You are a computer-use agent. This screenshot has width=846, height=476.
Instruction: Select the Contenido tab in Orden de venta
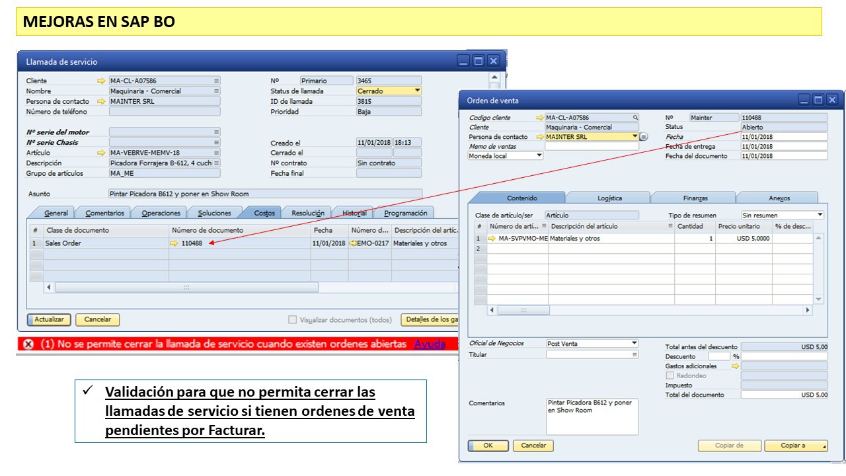coord(521,198)
